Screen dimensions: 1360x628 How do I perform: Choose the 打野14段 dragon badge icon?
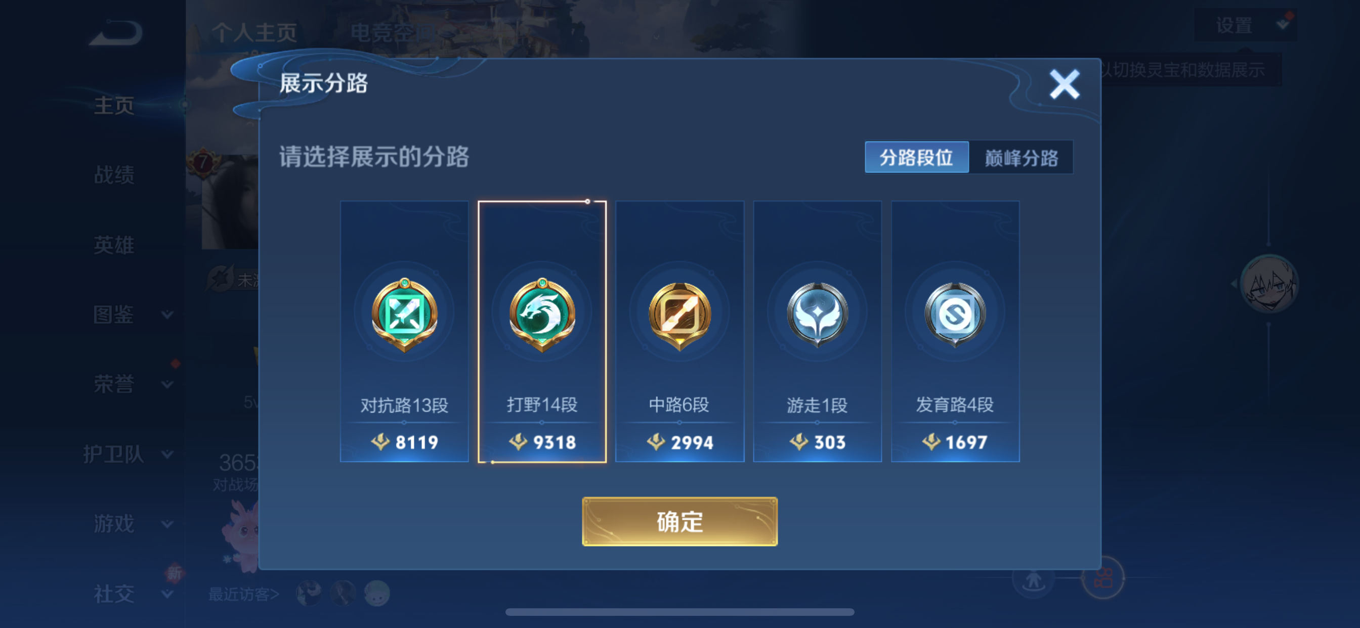click(x=542, y=315)
